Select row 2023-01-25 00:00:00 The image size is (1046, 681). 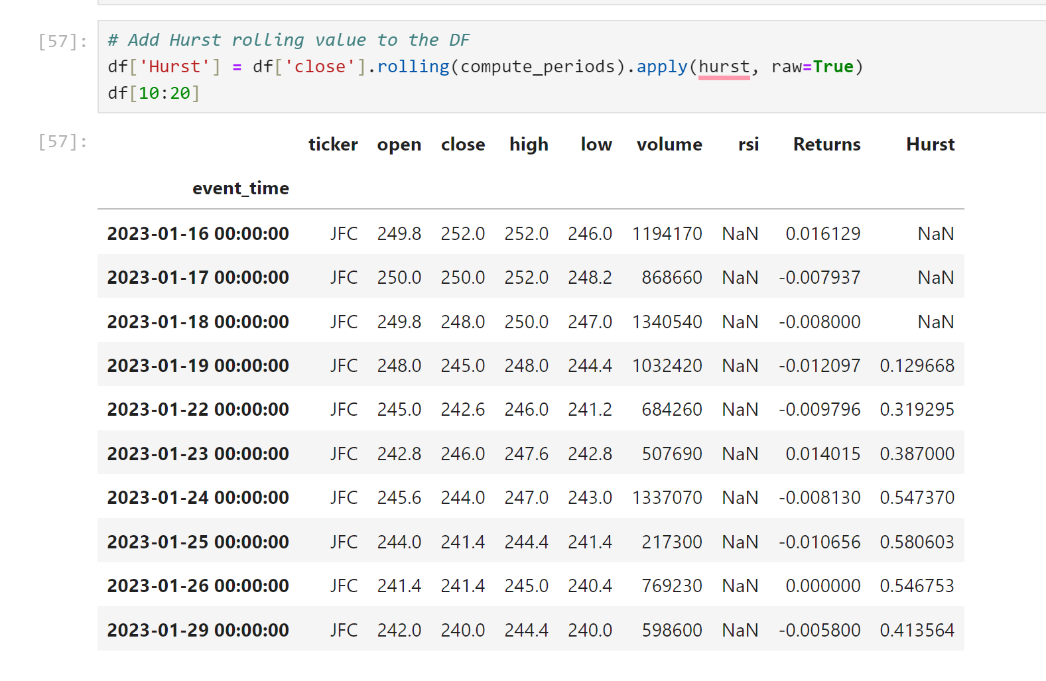pyautogui.click(x=531, y=542)
